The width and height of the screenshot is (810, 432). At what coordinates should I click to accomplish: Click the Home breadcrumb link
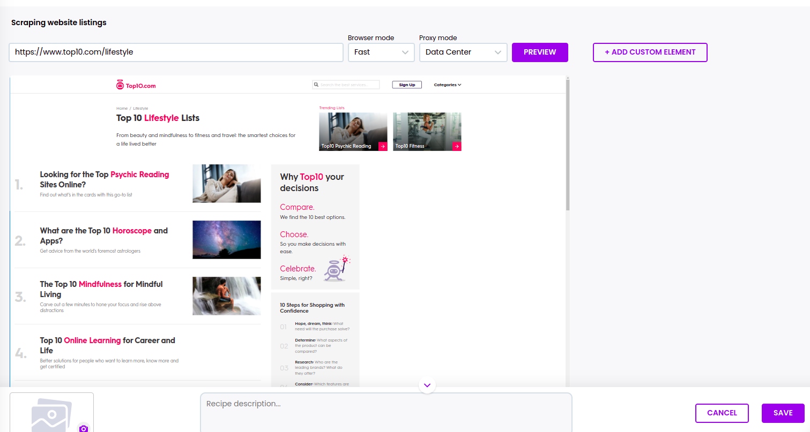(x=122, y=108)
